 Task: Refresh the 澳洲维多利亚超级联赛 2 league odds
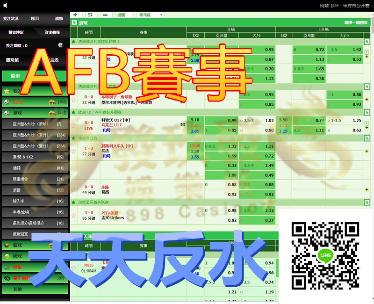367,42
